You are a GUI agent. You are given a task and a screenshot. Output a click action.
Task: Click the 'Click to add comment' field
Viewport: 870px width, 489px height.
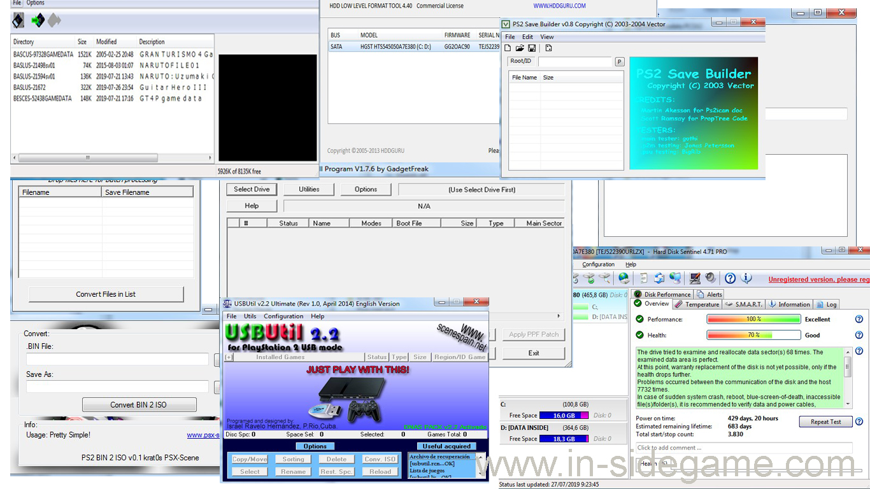(743, 448)
